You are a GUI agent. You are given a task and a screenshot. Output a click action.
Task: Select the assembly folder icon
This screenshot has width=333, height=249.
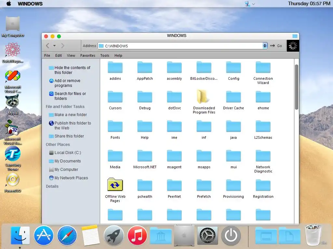(174, 67)
